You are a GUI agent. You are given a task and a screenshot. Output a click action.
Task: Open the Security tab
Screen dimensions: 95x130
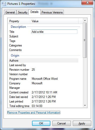coord(23,12)
